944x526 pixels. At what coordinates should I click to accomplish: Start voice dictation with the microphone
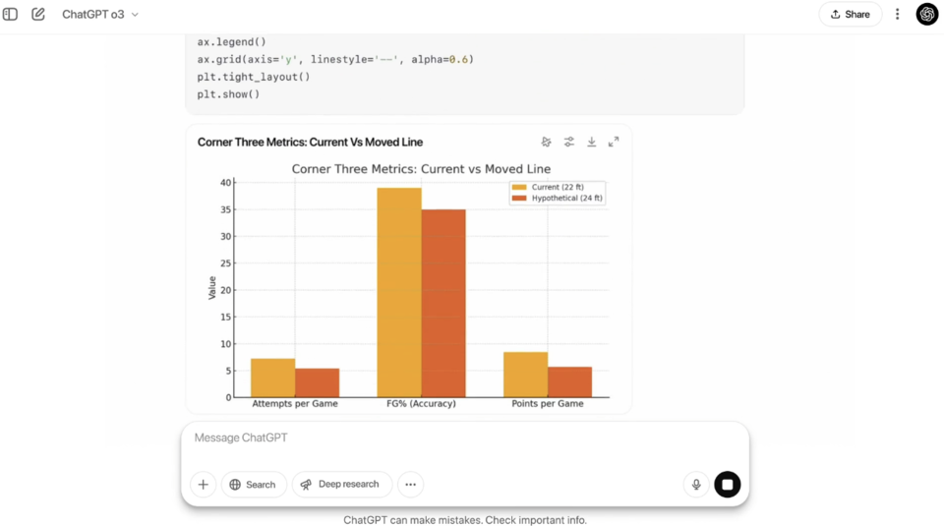point(696,485)
